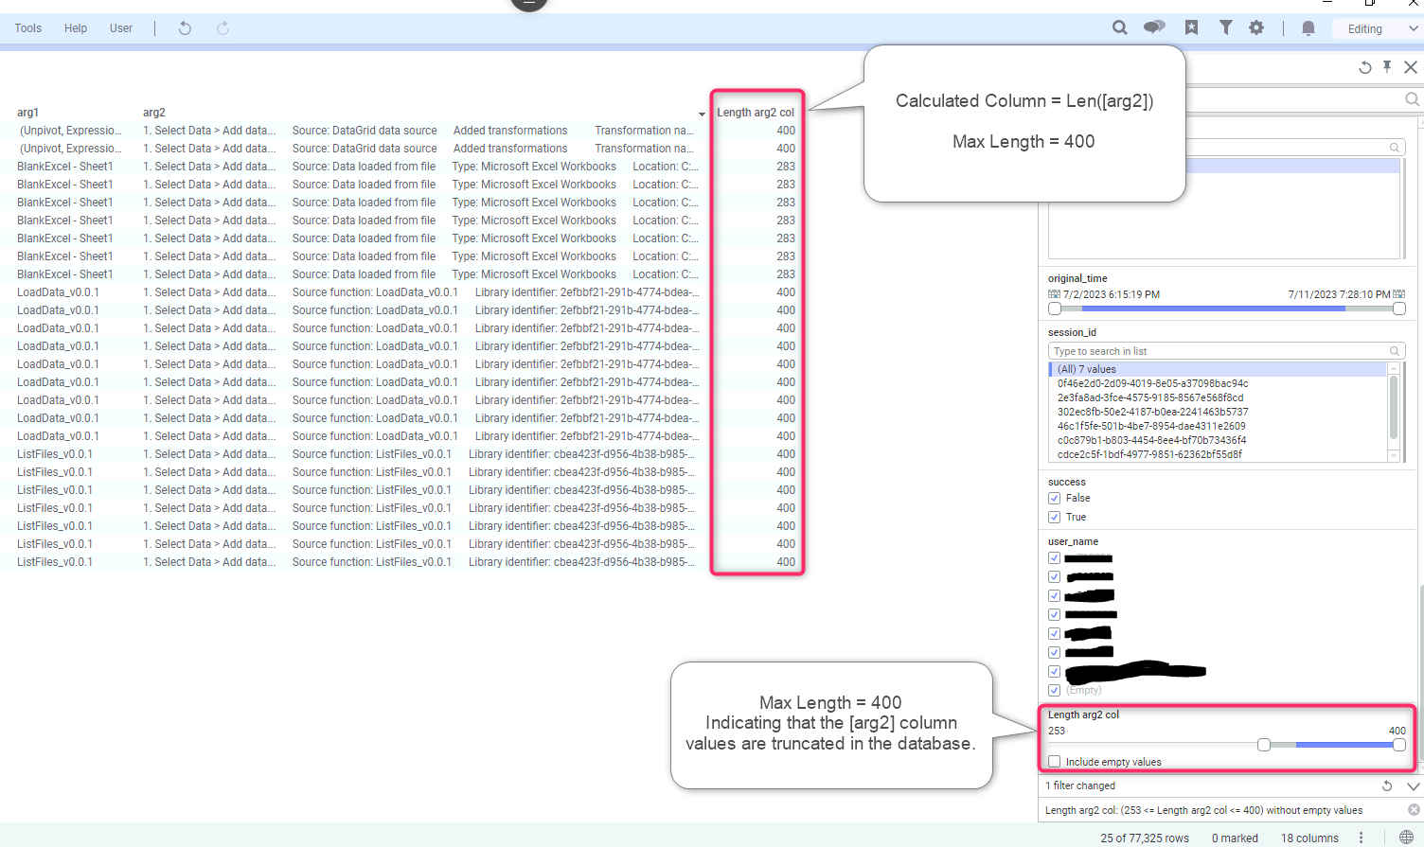This screenshot has height=847, width=1424.
Task: Click the 18 columns status text
Action: 1309,838
